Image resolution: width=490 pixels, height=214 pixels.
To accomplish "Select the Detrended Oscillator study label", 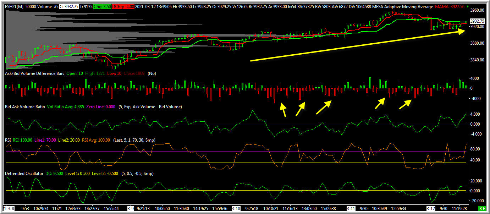I will tap(24, 174).
